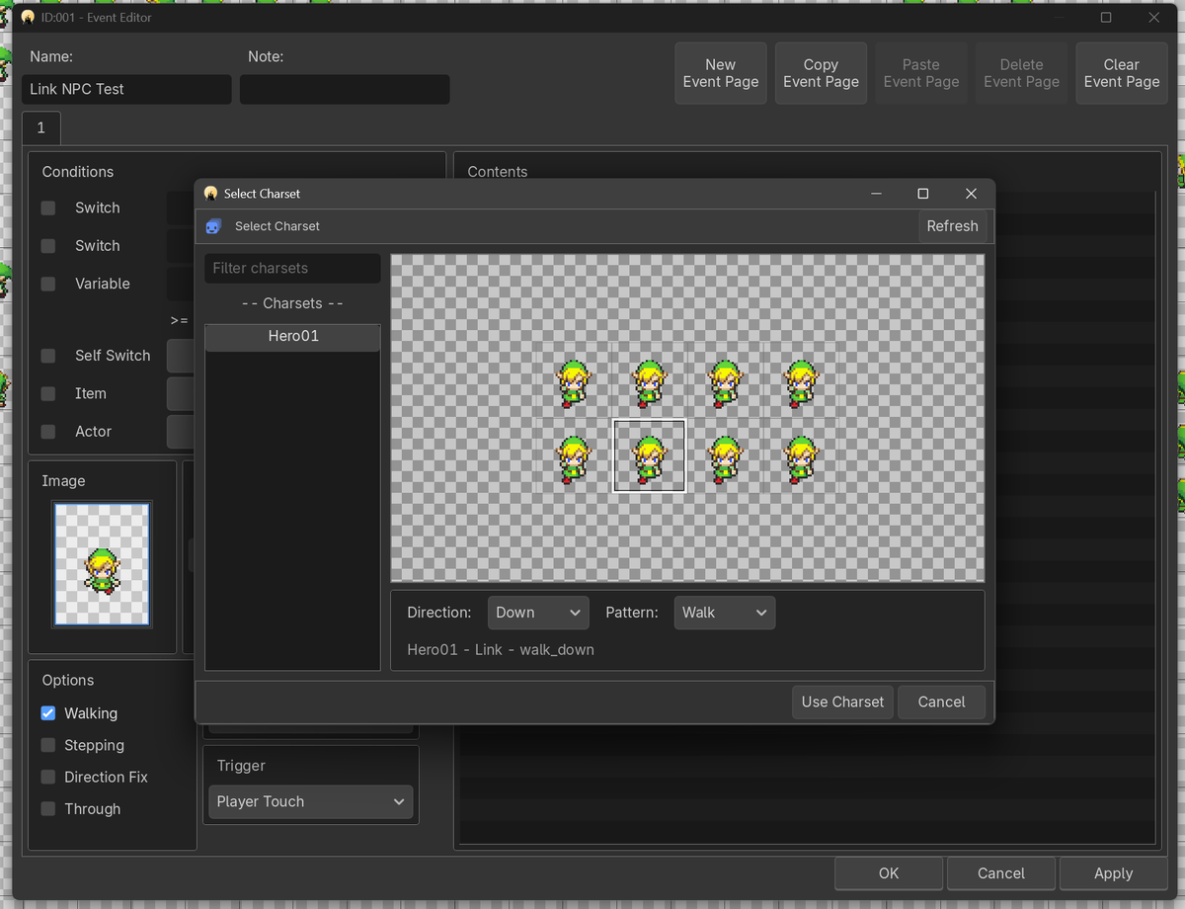
Task: Enable the second Switch condition checkbox
Action: click(48, 246)
